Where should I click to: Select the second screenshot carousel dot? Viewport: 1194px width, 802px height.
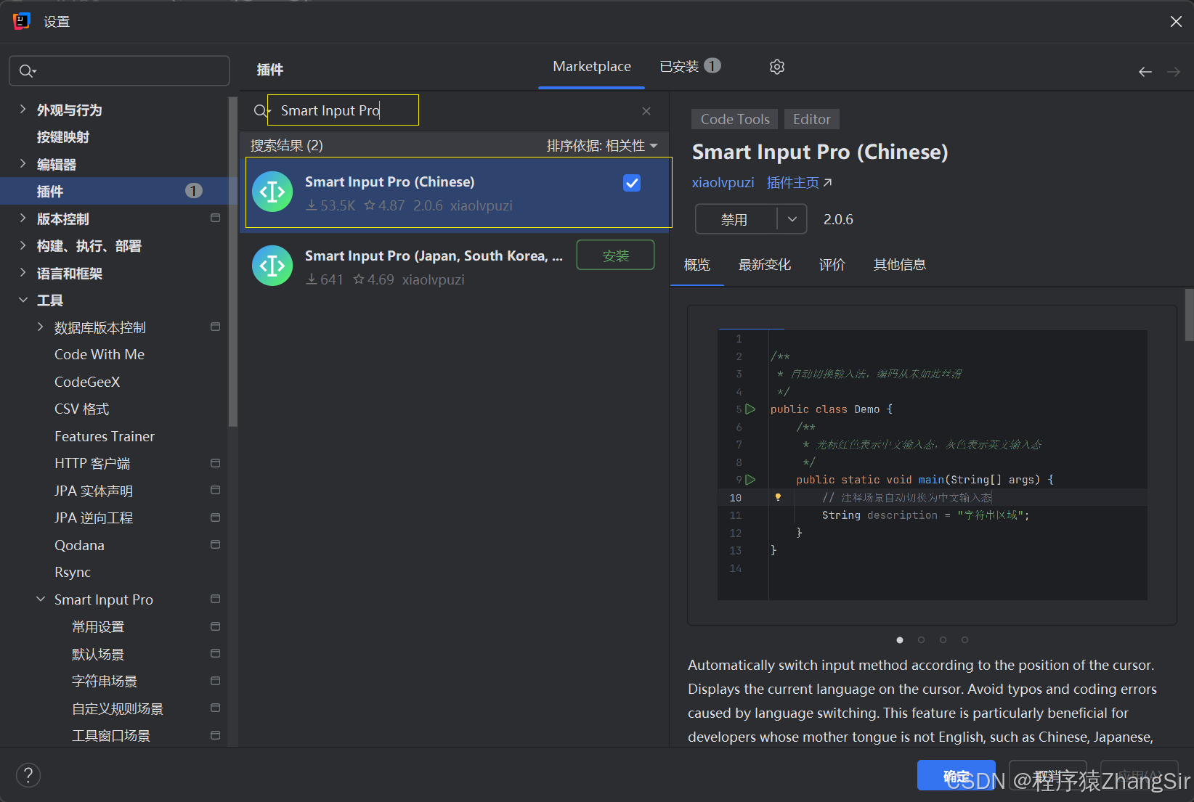point(921,640)
